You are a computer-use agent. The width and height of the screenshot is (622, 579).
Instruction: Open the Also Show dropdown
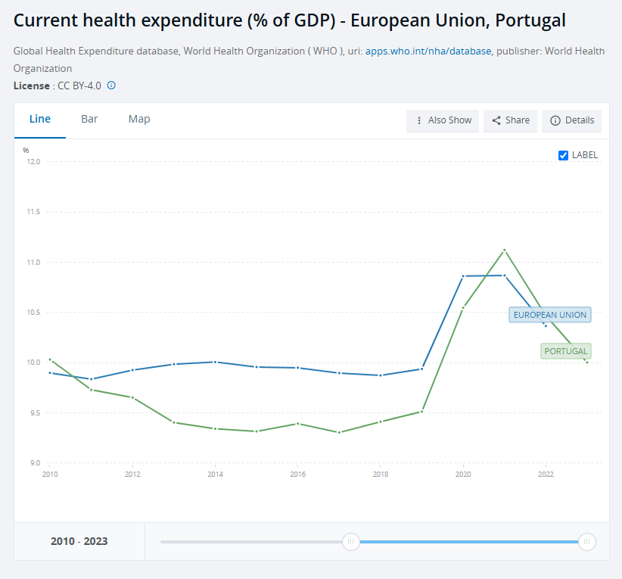click(443, 120)
